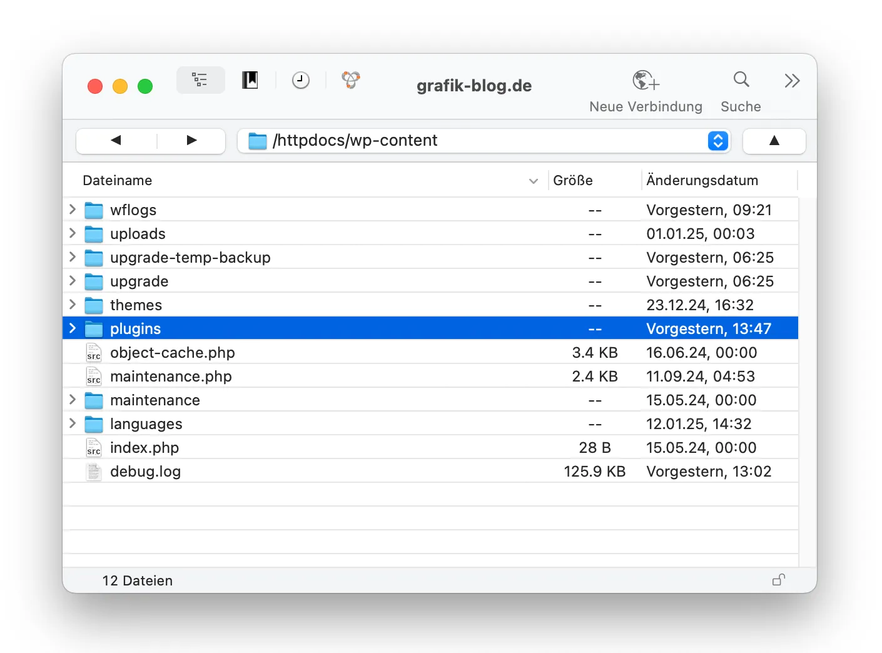Click the date 01.01.25, 00:03
Viewport: 882px width, 653px height.
coord(701,234)
